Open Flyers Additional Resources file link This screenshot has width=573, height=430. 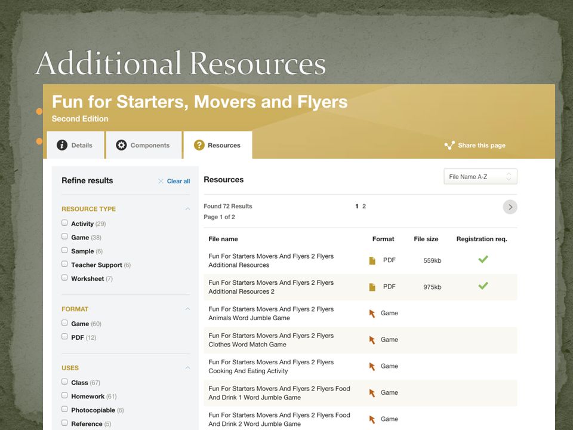pos(271,261)
